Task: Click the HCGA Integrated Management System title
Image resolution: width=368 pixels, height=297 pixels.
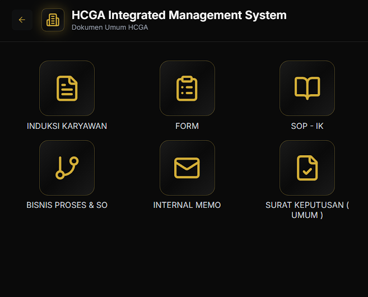Action: (179, 15)
